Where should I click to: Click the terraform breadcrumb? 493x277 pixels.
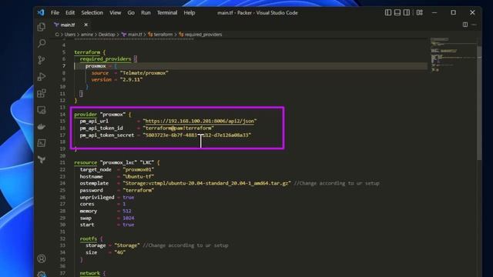pyautogui.click(x=160, y=35)
